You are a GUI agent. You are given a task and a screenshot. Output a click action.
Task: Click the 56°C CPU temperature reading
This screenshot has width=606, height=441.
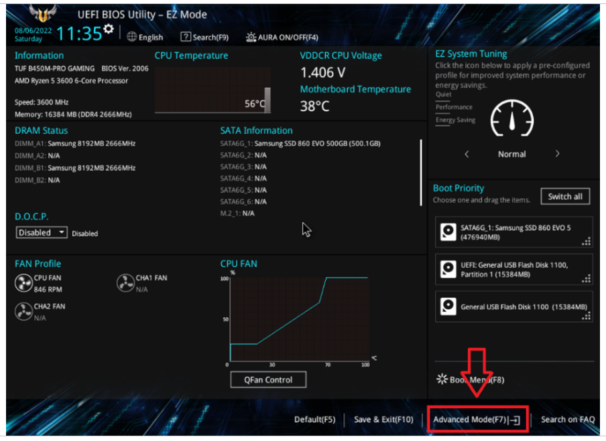pyautogui.click(x=254, y=104)
